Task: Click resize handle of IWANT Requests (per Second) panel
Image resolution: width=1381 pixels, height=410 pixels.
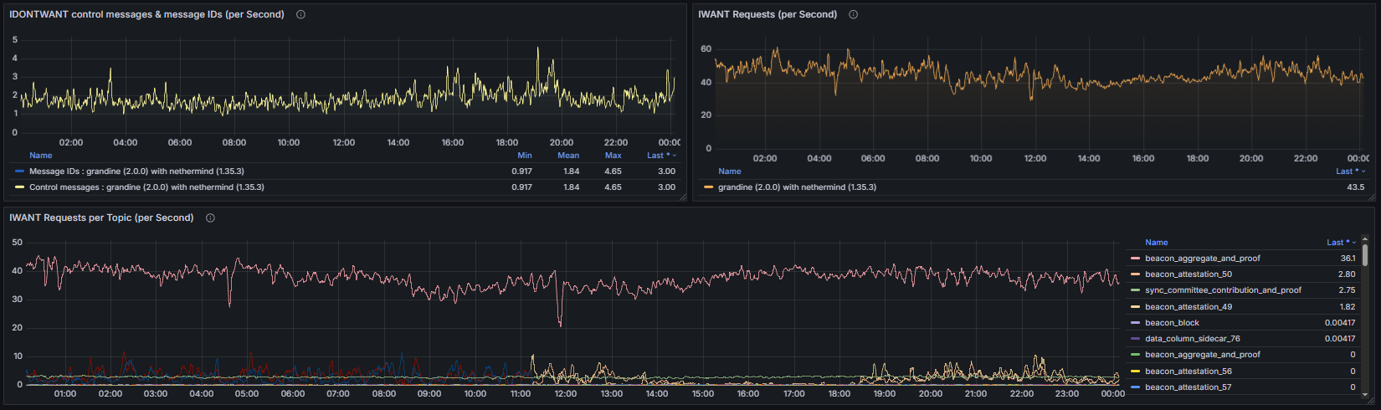Action: coord(1373,197)
